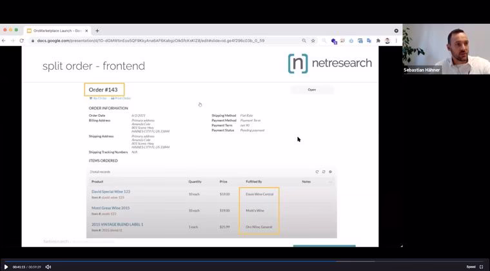490x271 pixels.
Task: Open a new browser tab
Action: point(97,30)
